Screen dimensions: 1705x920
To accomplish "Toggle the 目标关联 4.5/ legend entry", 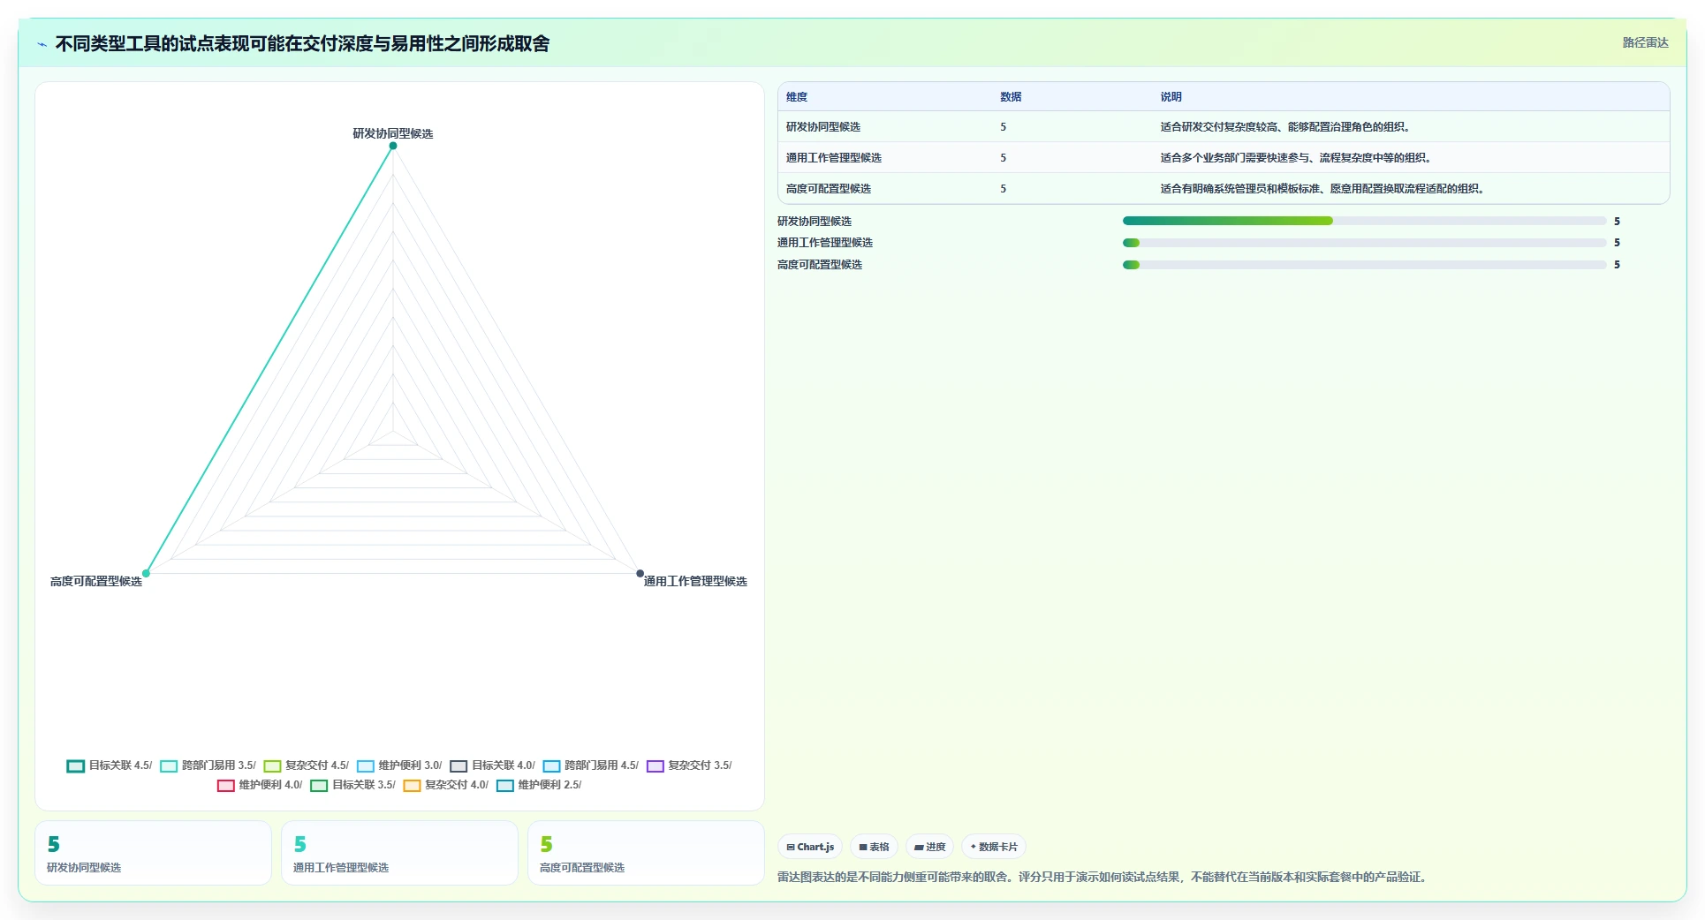I will tap(110, 765).
